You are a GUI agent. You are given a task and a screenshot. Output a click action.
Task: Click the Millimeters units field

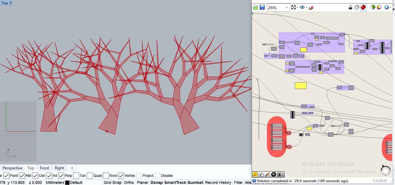coord(55,182)
